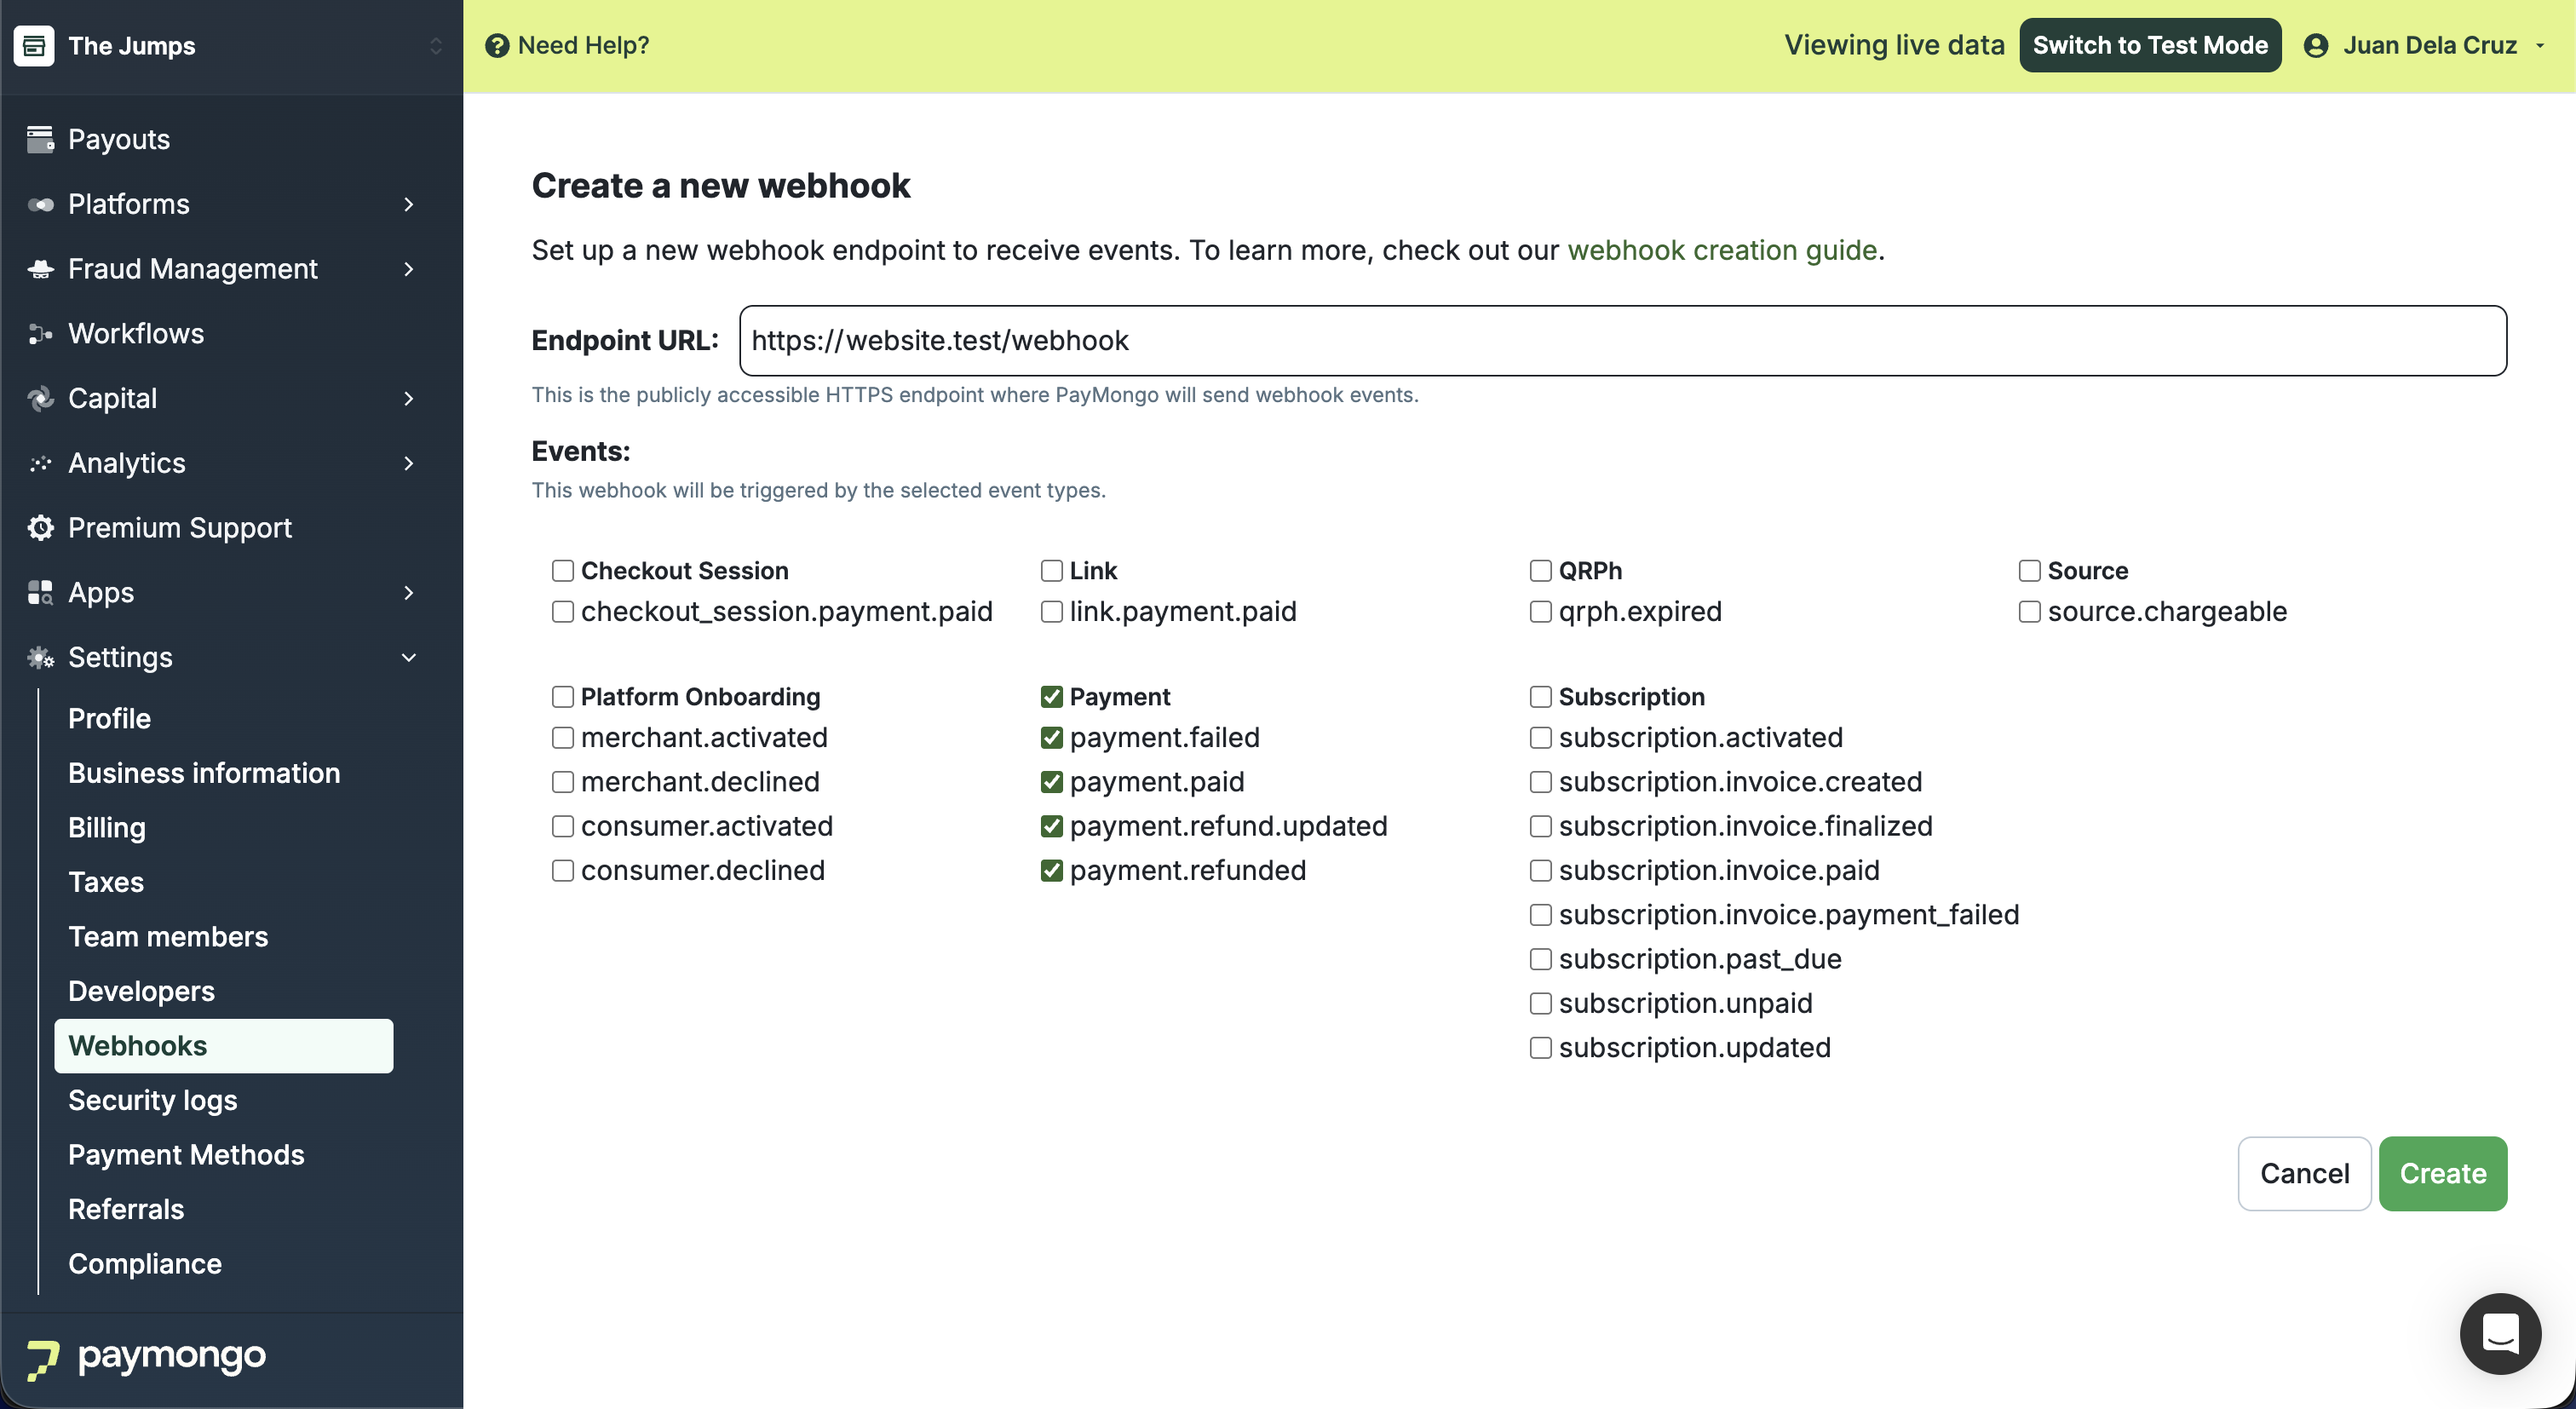Check the Subscription group checkbox
The image size is (2576, 1409).
(x=1540, y=697)
